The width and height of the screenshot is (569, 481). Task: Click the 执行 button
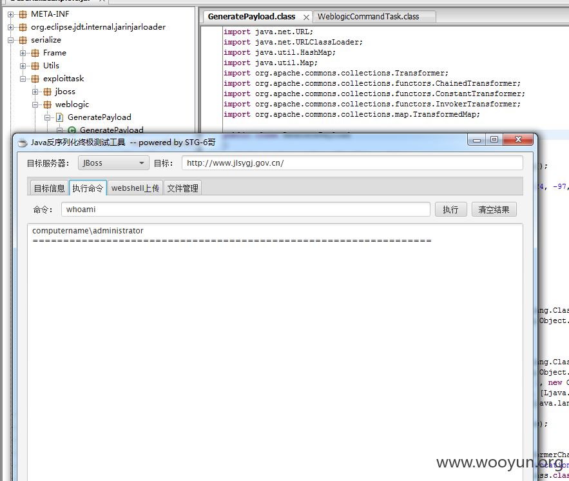(450, 210)
